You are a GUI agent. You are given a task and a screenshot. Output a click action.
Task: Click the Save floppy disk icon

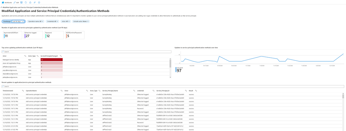tap(21, 2)
